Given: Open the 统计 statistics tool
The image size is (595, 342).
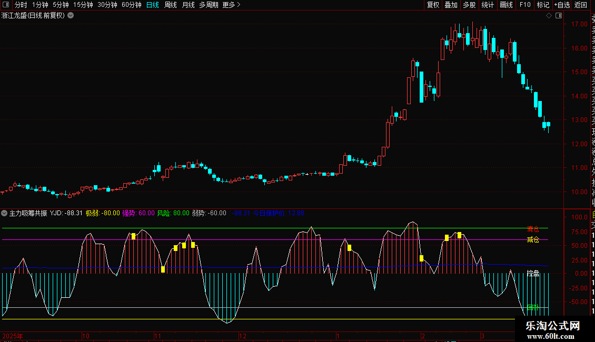Looking at the screenshot, I should coord(488,5).
